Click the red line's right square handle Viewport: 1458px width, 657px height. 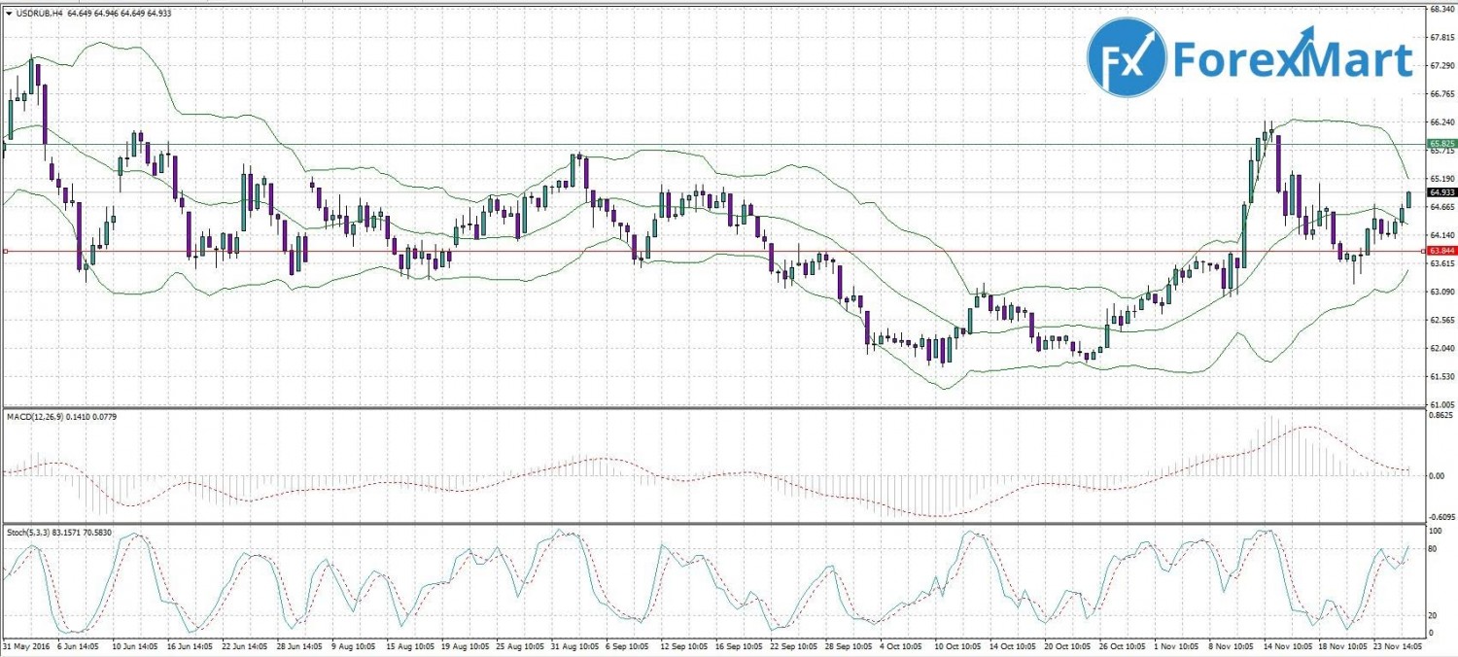[x=1423, y=252]
